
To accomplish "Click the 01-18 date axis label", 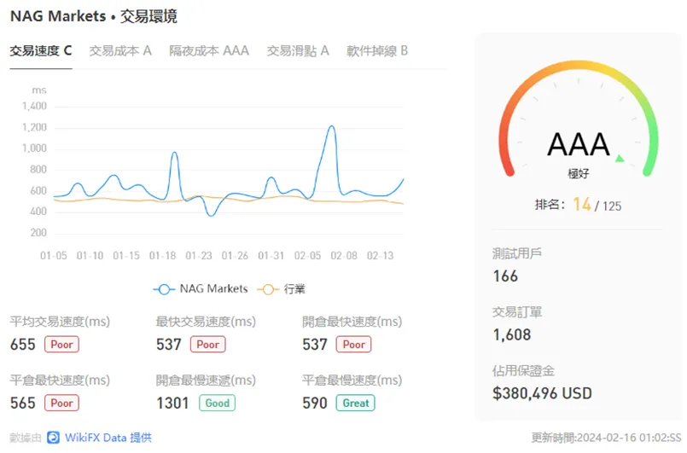I will pyautogui.click(x=162, y=255).
